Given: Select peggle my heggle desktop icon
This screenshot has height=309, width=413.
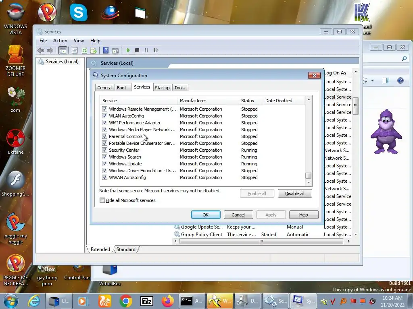Looking at the screenshot, I should click(15, 229).
